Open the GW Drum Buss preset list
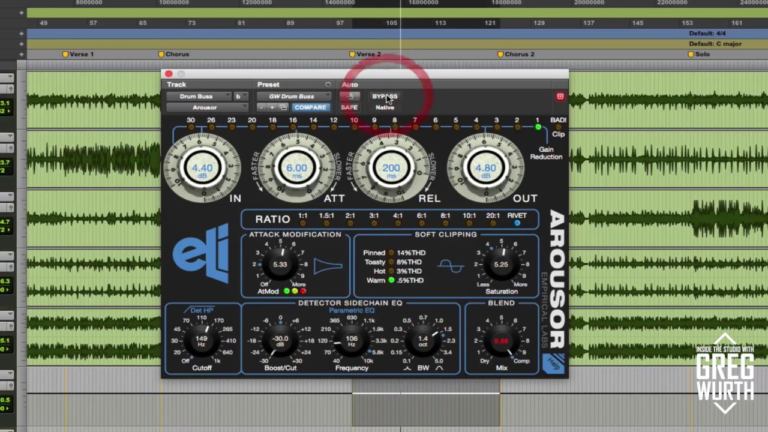The width and height of the screenshot is (768, 432). 294,96
